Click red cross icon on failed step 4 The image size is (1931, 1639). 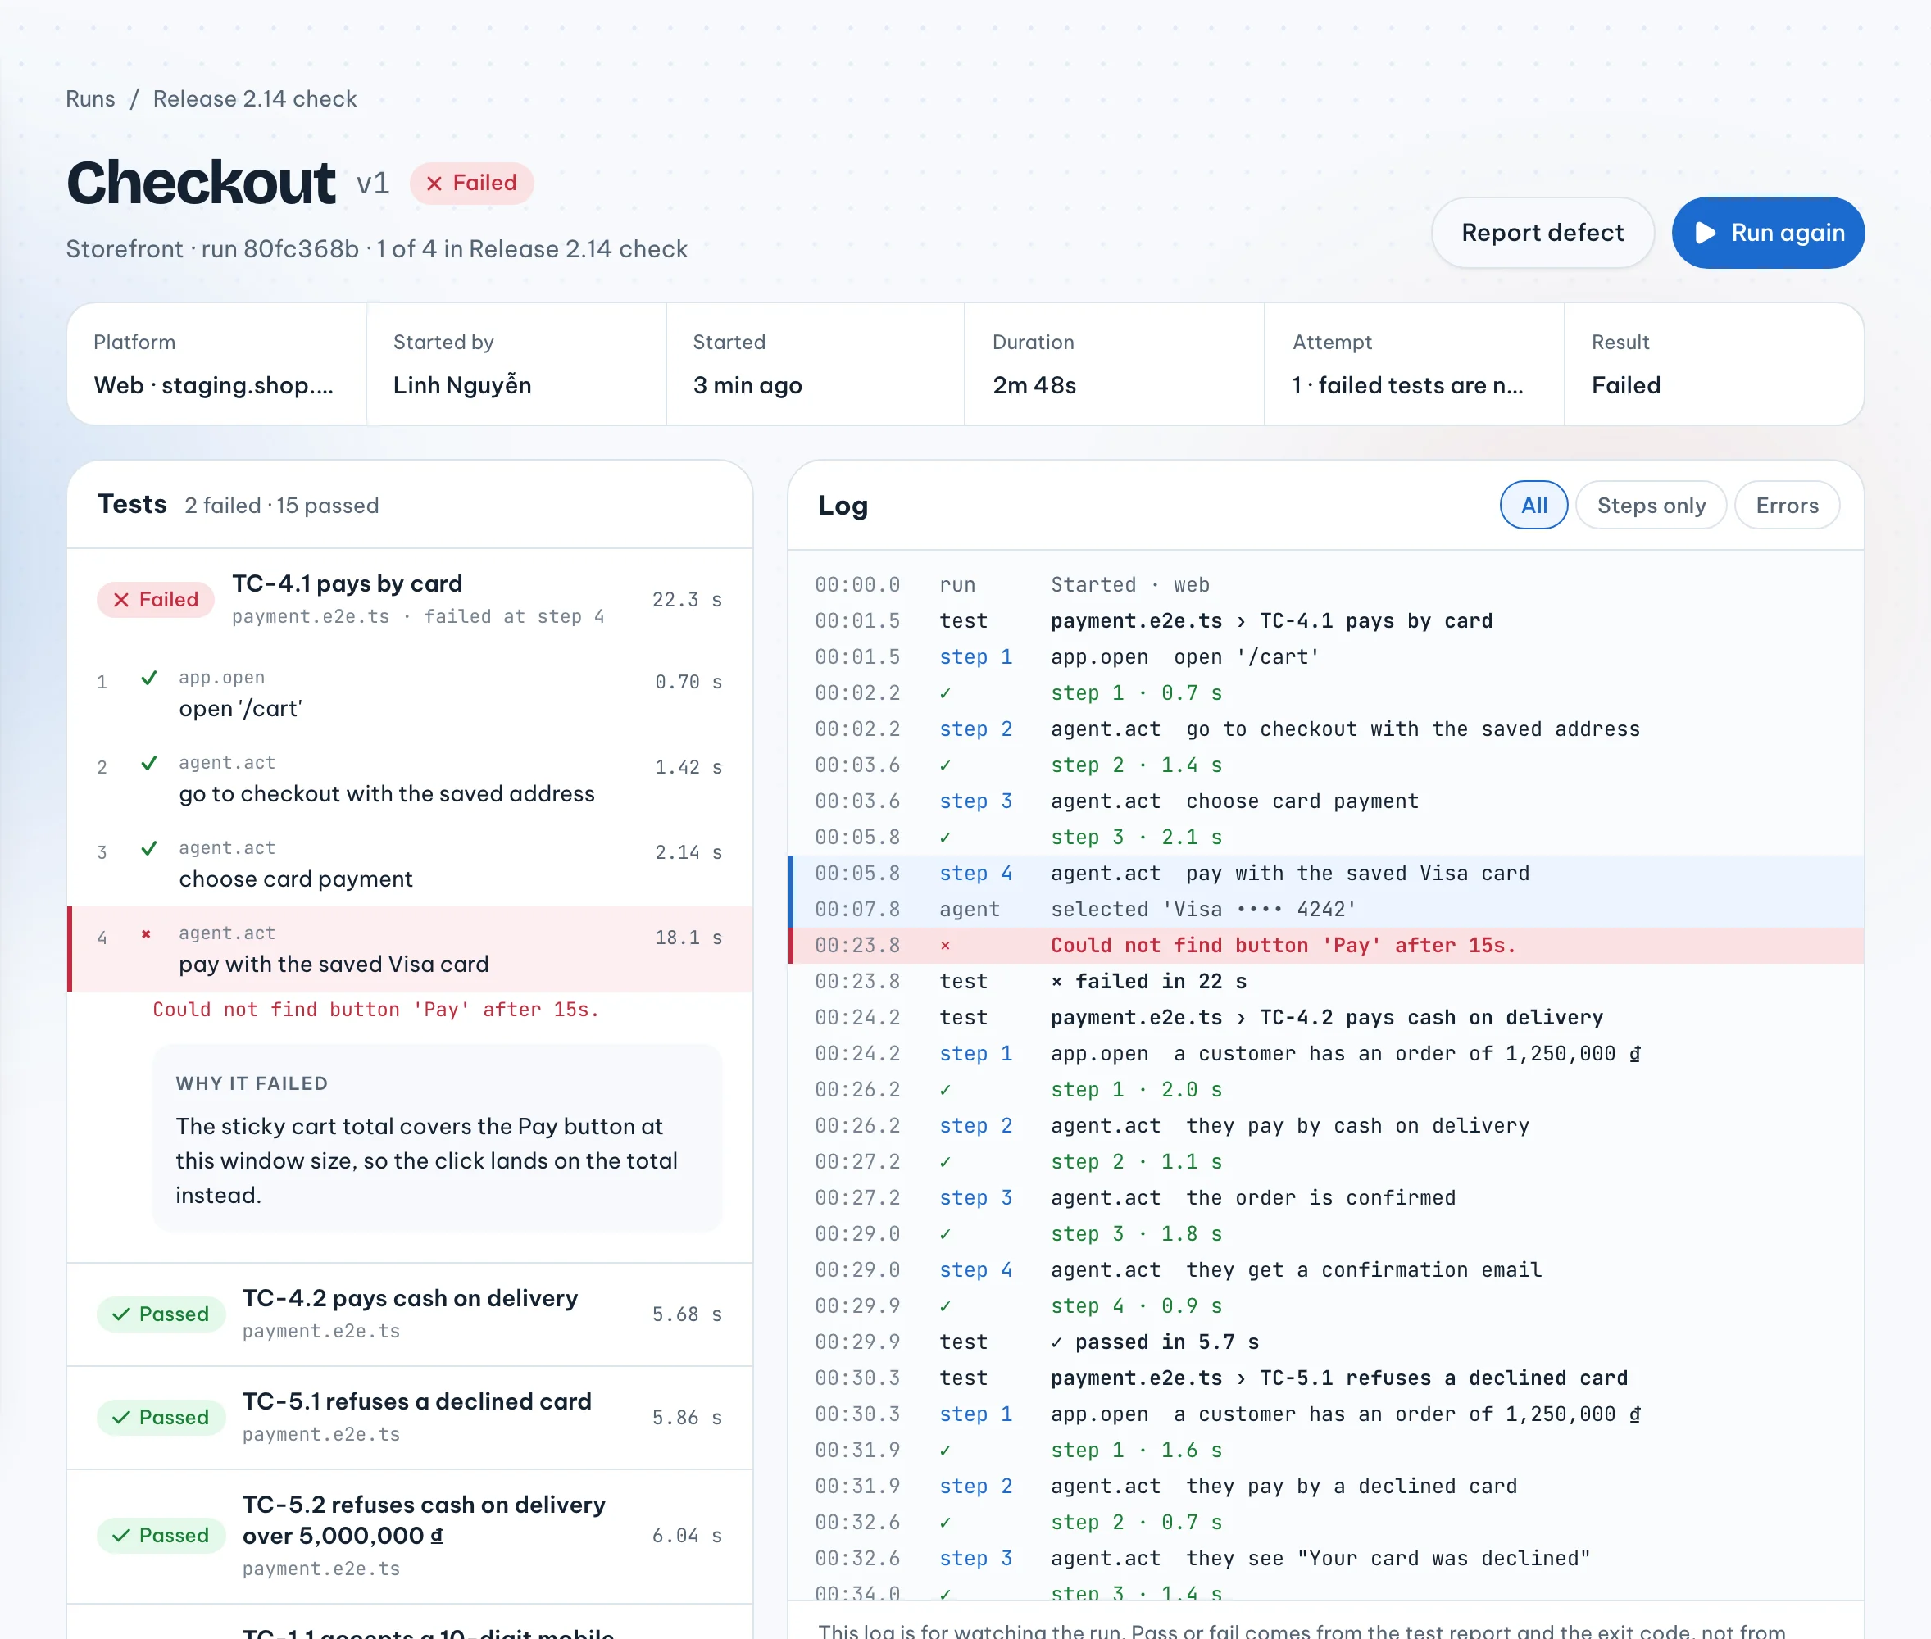146,933
